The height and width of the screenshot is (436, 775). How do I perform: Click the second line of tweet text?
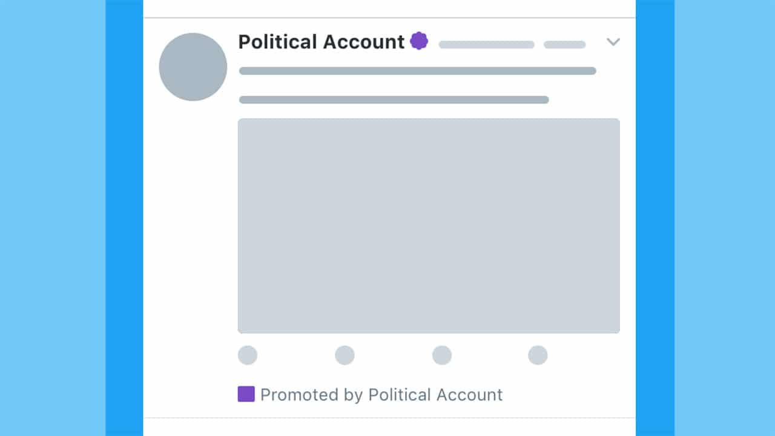[x=394, y=100]
